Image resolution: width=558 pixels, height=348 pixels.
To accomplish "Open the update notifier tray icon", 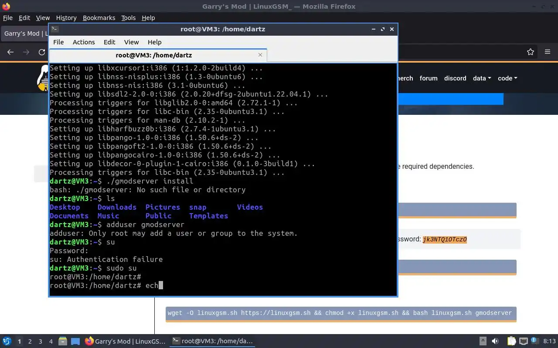I will [x=534, y=341].
